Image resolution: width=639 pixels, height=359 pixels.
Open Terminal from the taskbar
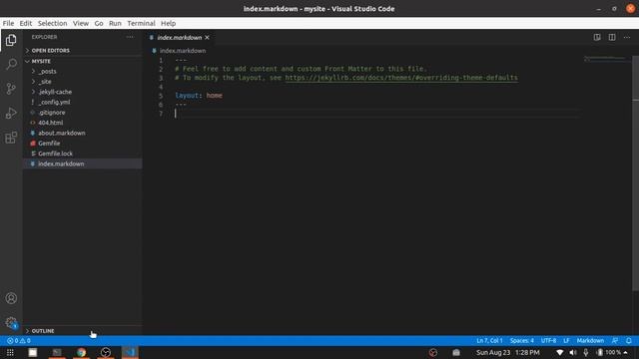pos(57,352)
